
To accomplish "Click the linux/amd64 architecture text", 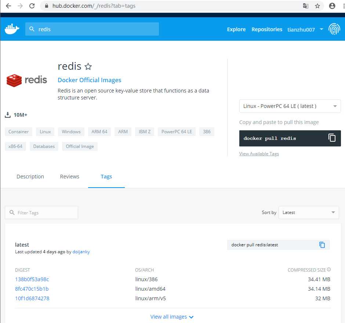I will 150,288.
